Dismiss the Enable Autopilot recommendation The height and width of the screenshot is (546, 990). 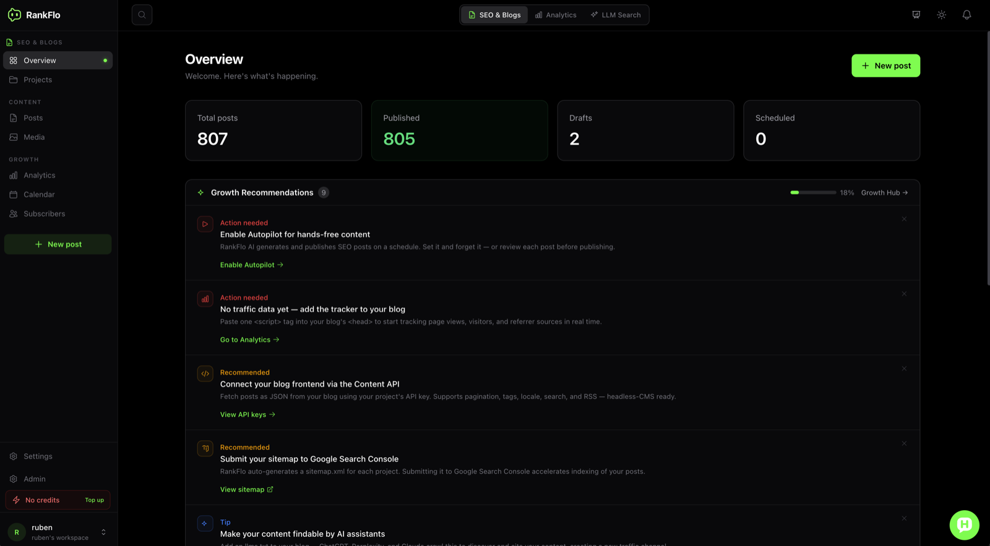point(904,219)
